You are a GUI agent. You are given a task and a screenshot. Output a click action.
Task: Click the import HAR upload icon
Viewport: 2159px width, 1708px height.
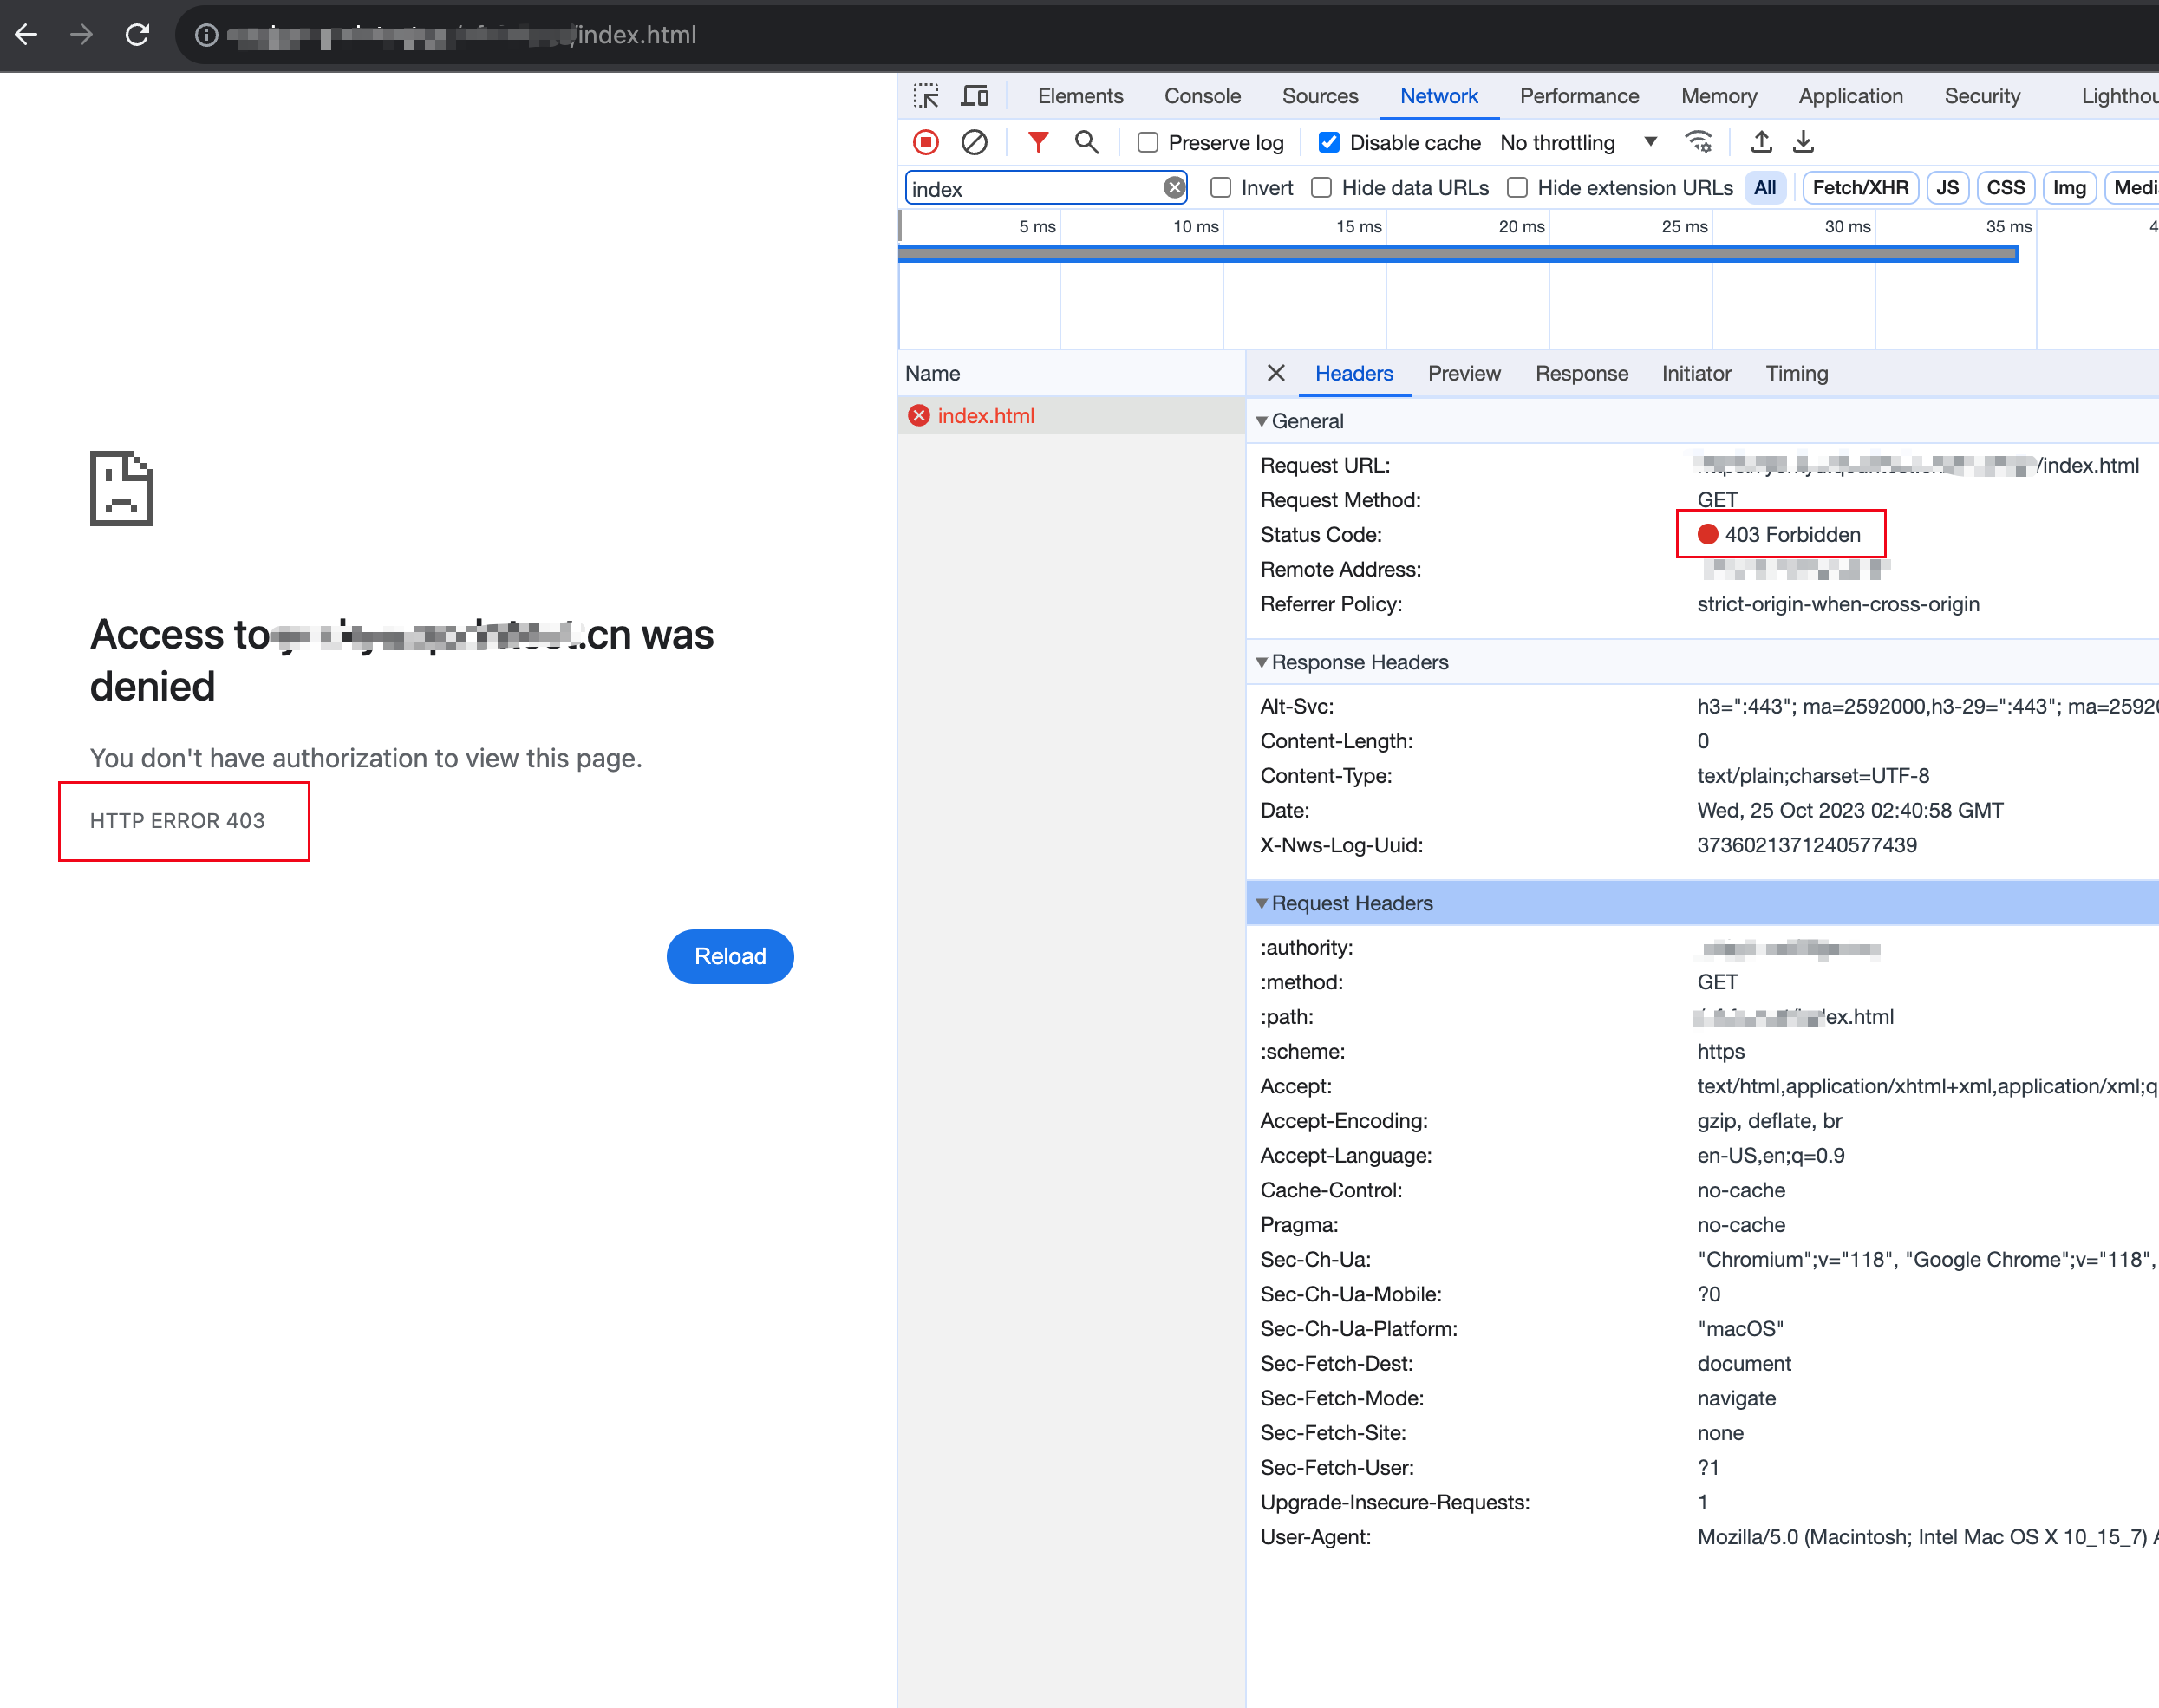tap(1761, 143)
